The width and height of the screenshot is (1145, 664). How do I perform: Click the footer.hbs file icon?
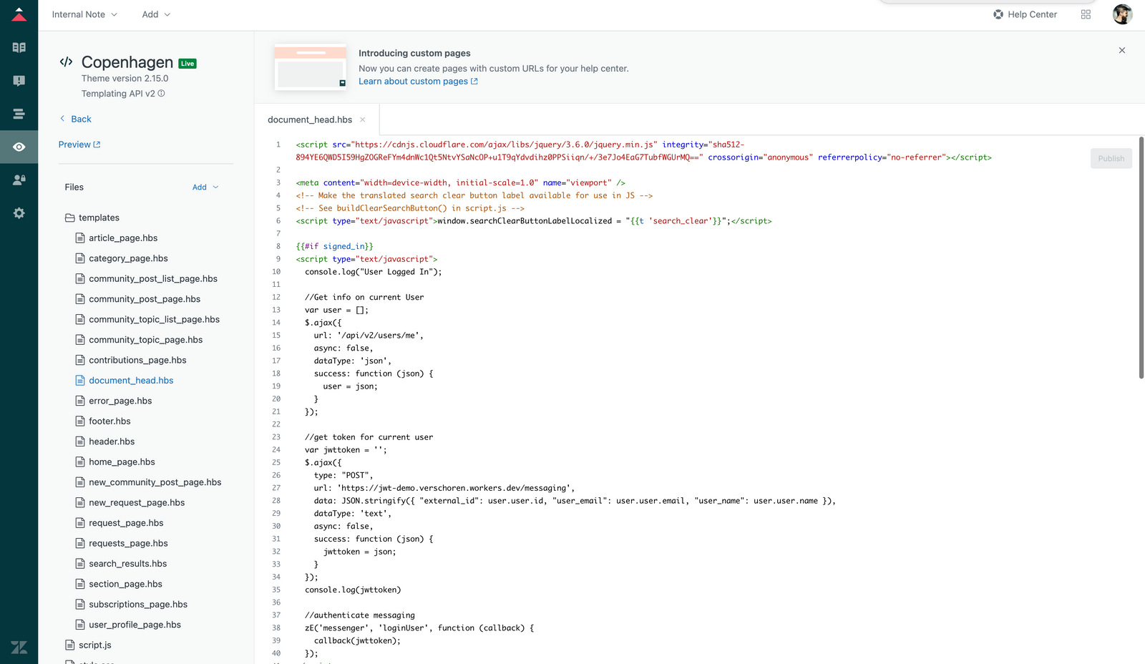pyautogui.click(x=80, y=421)
